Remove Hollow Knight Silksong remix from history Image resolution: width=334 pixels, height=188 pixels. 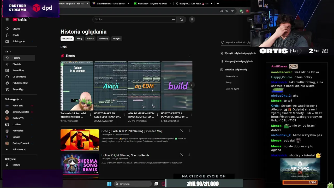click(182, 155)
